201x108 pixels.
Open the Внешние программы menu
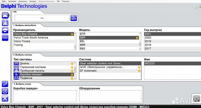[46, 1]
